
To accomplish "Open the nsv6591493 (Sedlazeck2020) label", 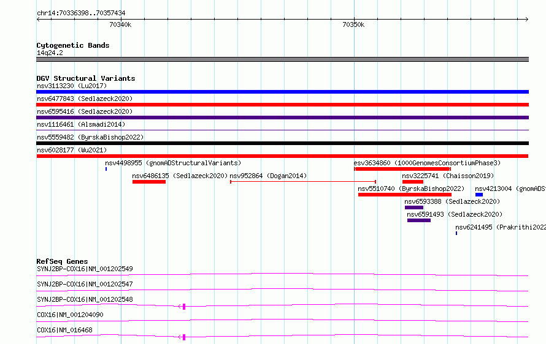I will click(x=455, y=214).
